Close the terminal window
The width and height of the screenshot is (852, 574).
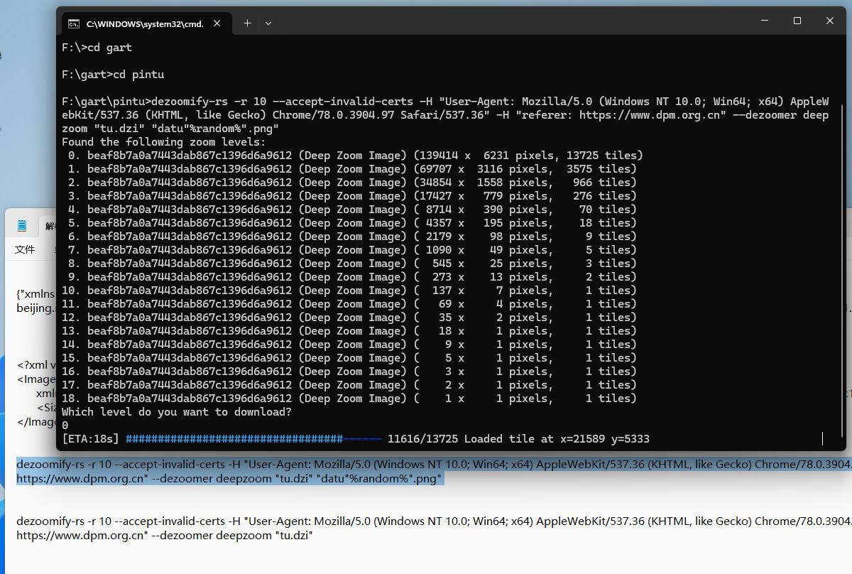(829, 21)
